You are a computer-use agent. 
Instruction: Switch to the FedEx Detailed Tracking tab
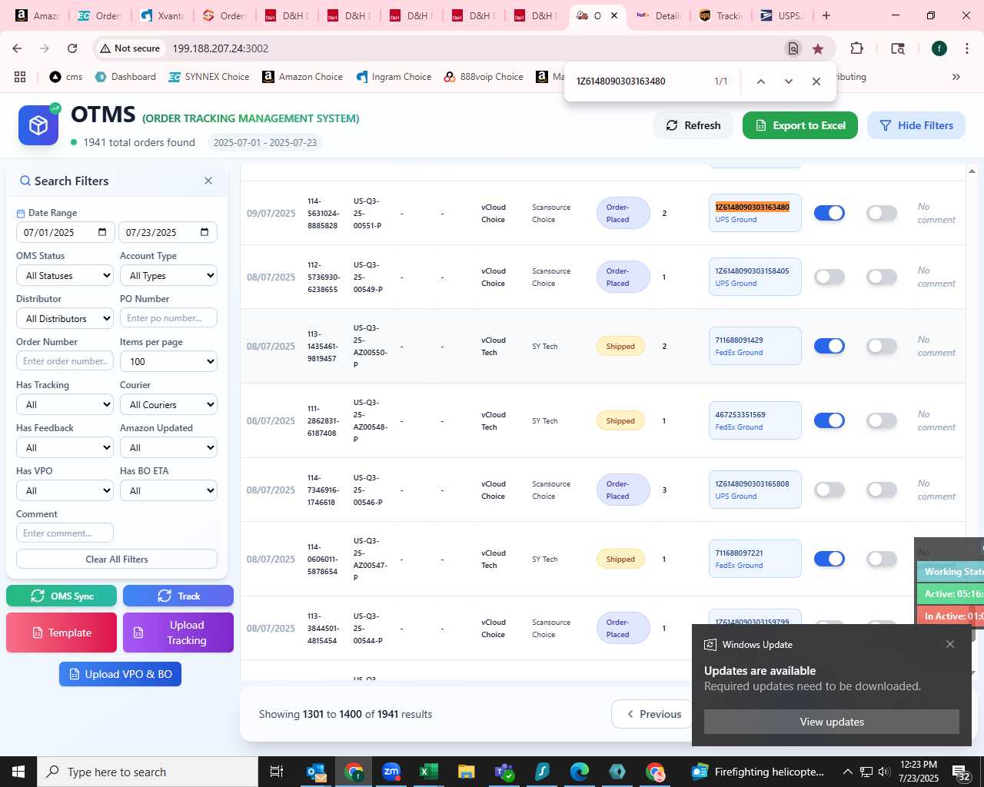click(x=659, y=15)
